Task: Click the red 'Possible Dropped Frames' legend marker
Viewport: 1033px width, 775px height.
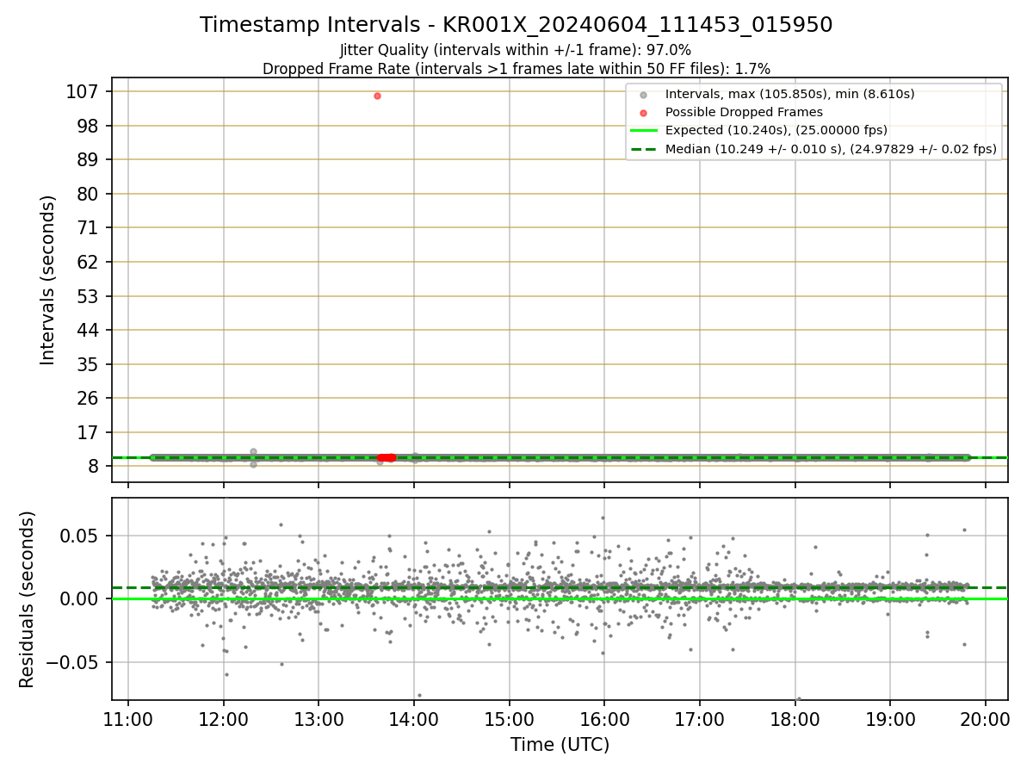Action: tap(644, 112)
